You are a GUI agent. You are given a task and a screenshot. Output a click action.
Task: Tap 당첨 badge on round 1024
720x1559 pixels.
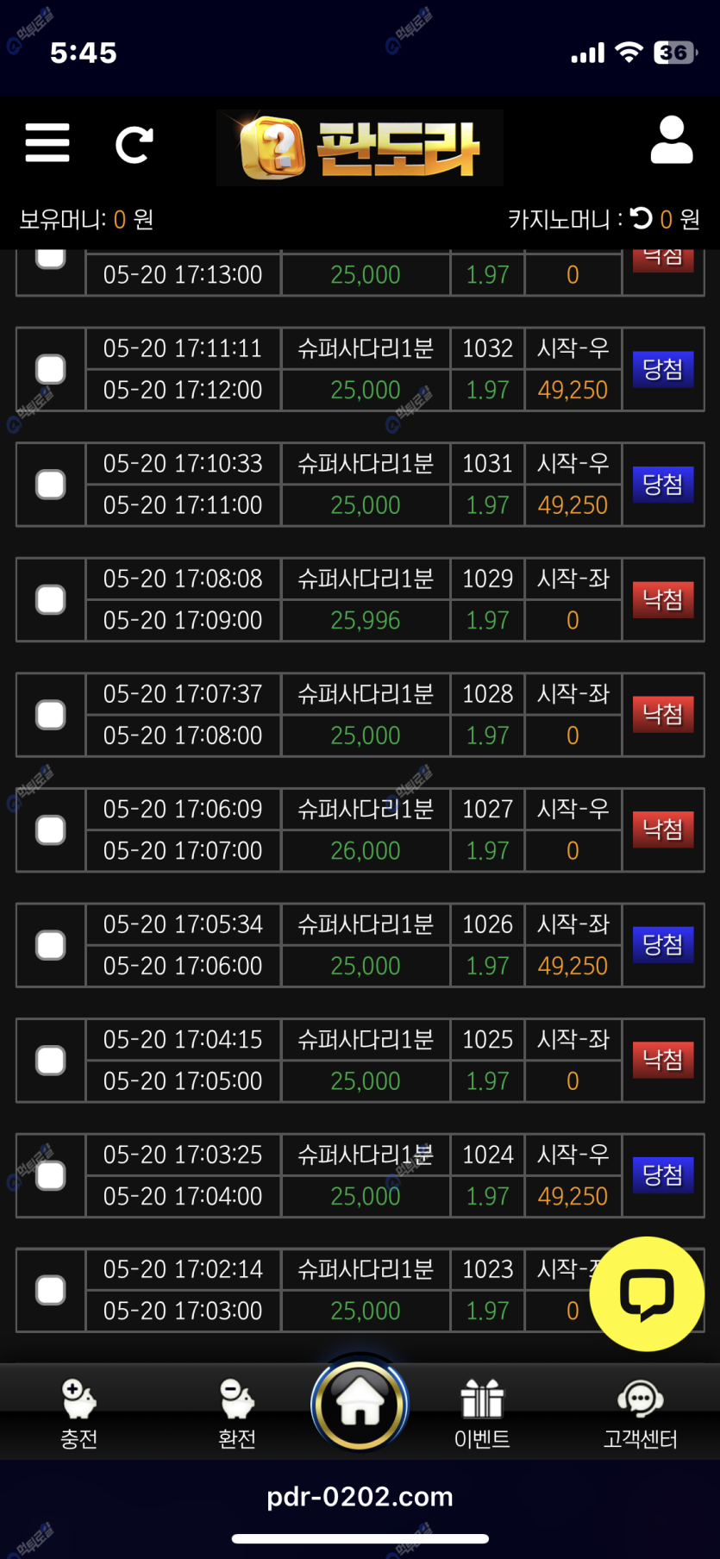(662, 1175)
